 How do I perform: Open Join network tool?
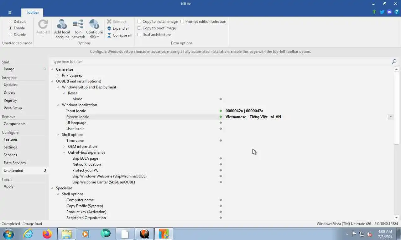click(78, 29)
